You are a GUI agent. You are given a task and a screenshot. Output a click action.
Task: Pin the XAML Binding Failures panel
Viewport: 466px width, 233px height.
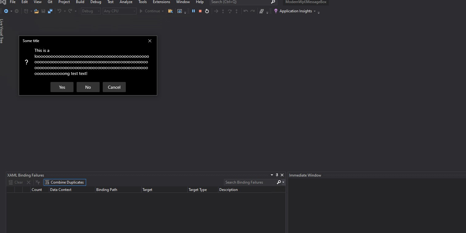click(277, 175)
